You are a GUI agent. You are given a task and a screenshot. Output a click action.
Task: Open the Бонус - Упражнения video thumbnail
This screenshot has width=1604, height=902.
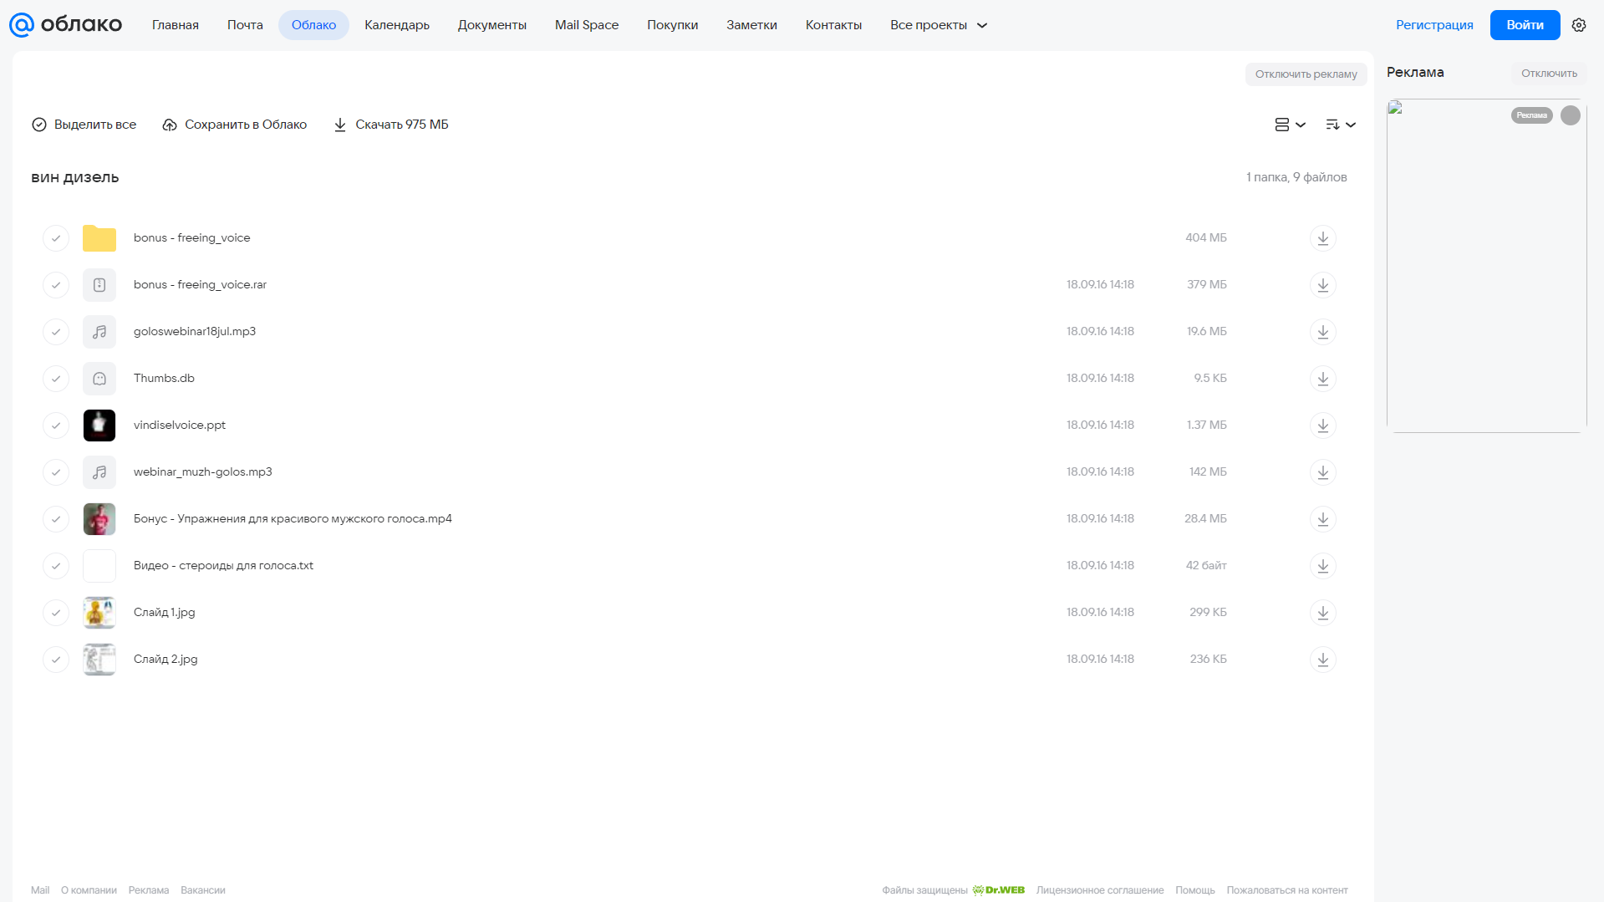click(99, 519)
